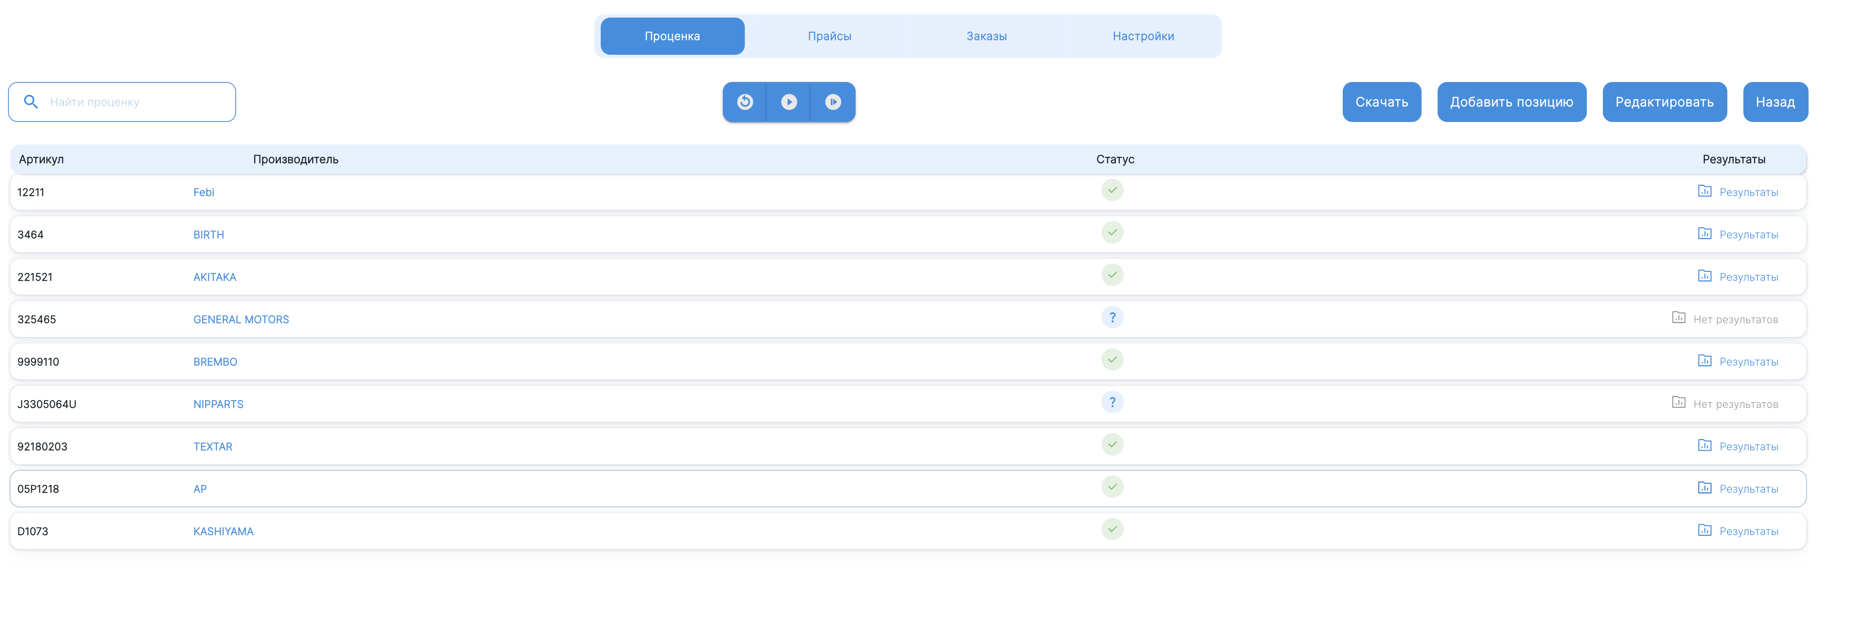The image size is (1857, 631).
Task: Click the question mark status for 325465
Action: click(1112, 317)
